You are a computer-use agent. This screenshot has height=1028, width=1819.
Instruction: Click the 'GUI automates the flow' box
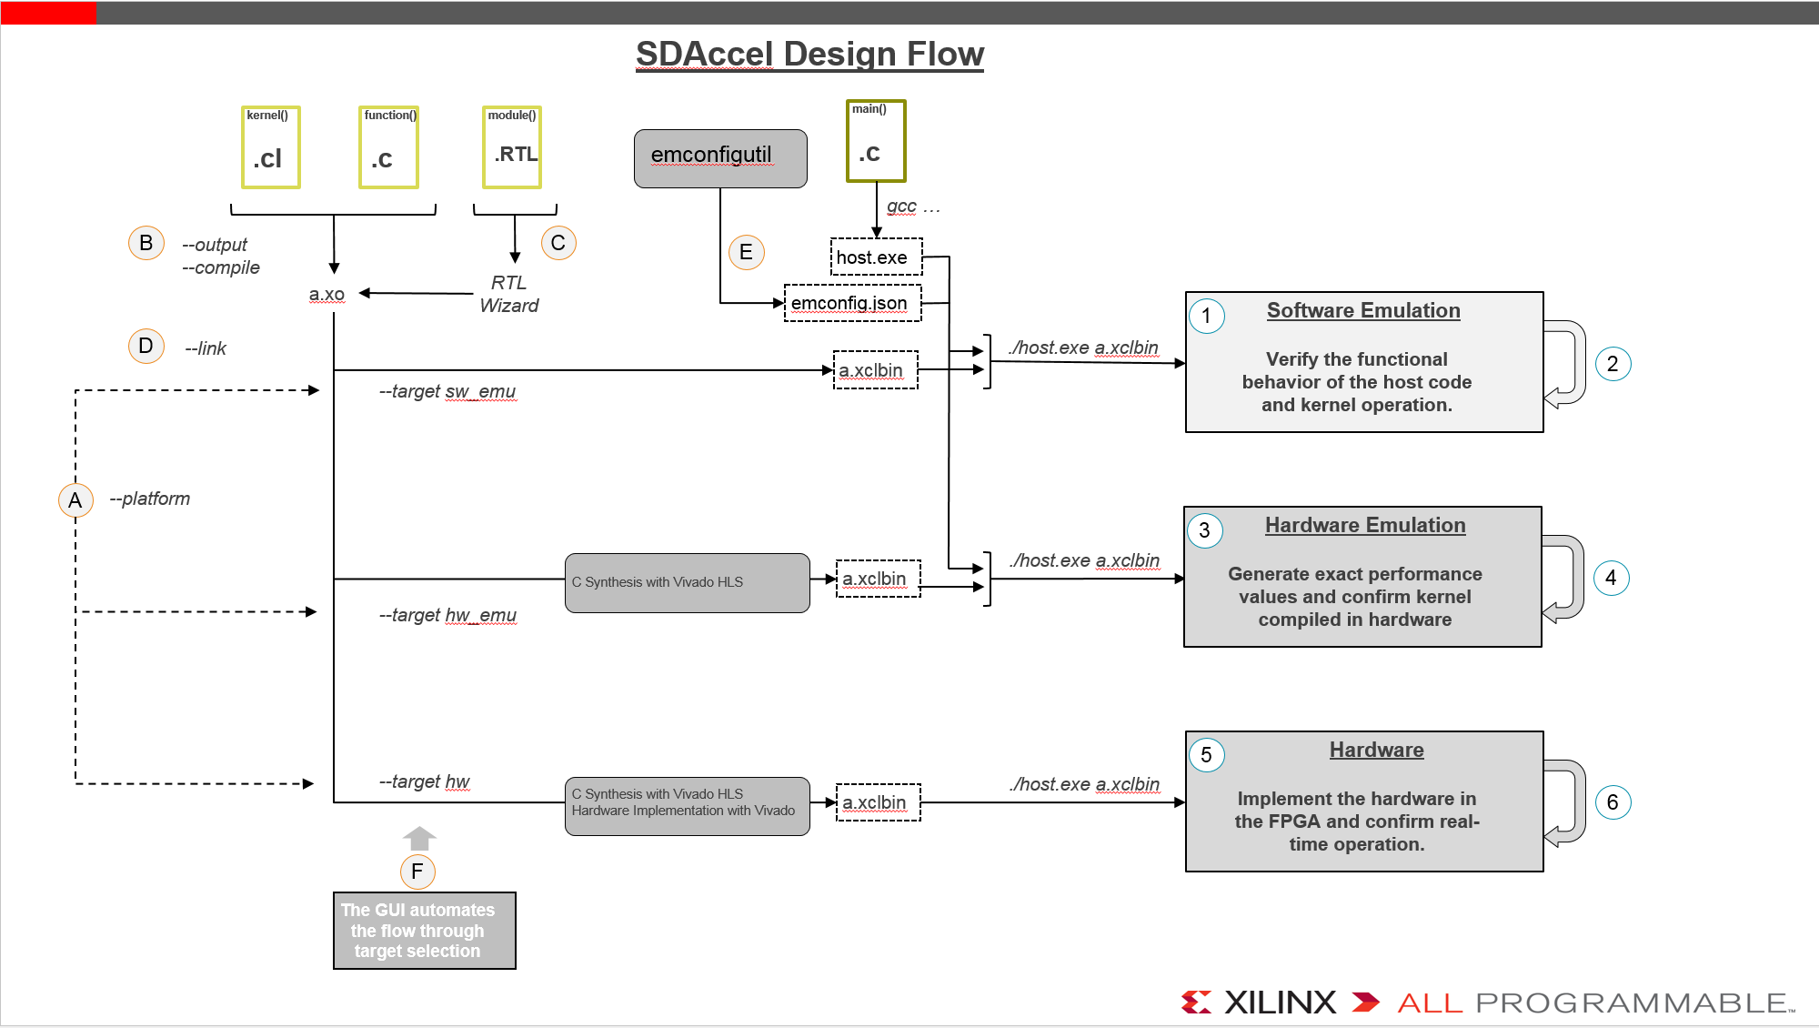click(x=425, y=931)
